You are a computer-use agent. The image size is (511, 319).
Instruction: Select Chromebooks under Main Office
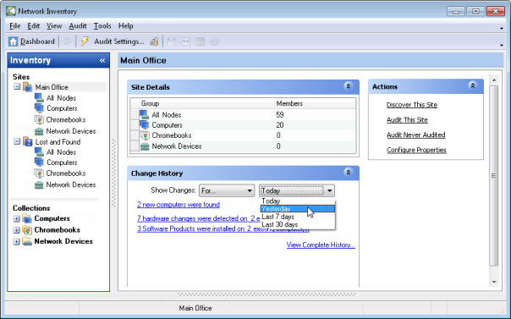[x=66, y=119]
